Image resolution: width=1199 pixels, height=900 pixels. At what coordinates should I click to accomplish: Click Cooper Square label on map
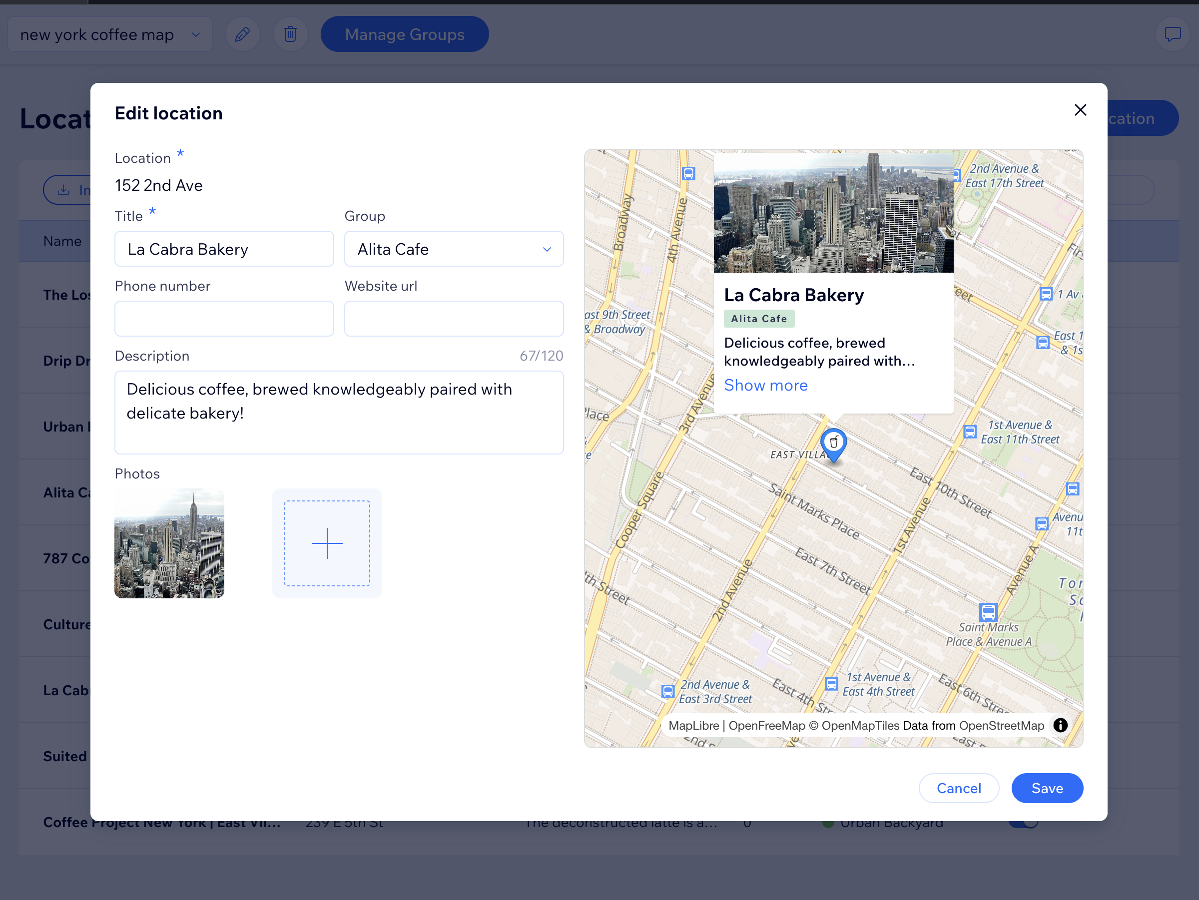pyautogui.click(x=639, y=510)
